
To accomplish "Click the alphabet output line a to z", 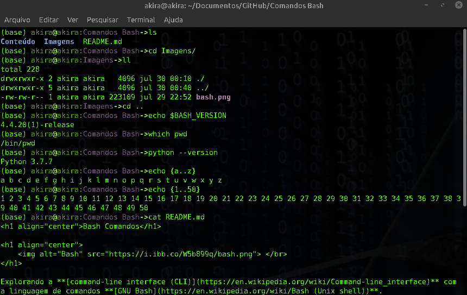I will pyautogui.click(x=111, y=180).
